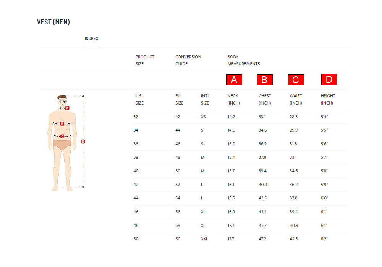Click the XXL international size cell
The width and height of the screenshot is (382, 267).
[x=204, y=239]
